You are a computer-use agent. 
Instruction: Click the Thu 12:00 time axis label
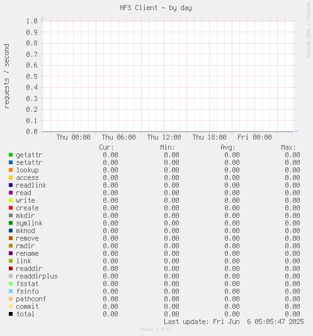tap(164, 137)
